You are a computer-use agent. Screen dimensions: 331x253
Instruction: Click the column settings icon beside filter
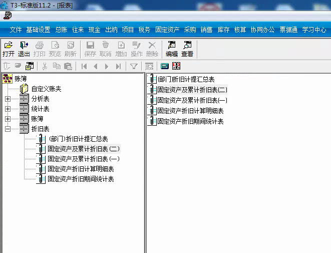[149, 67]
